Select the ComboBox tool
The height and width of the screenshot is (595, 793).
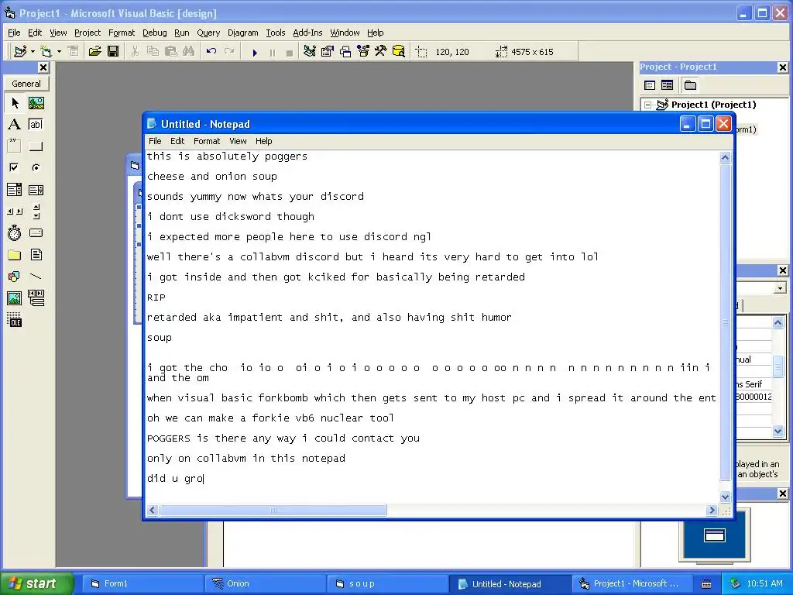15,190
